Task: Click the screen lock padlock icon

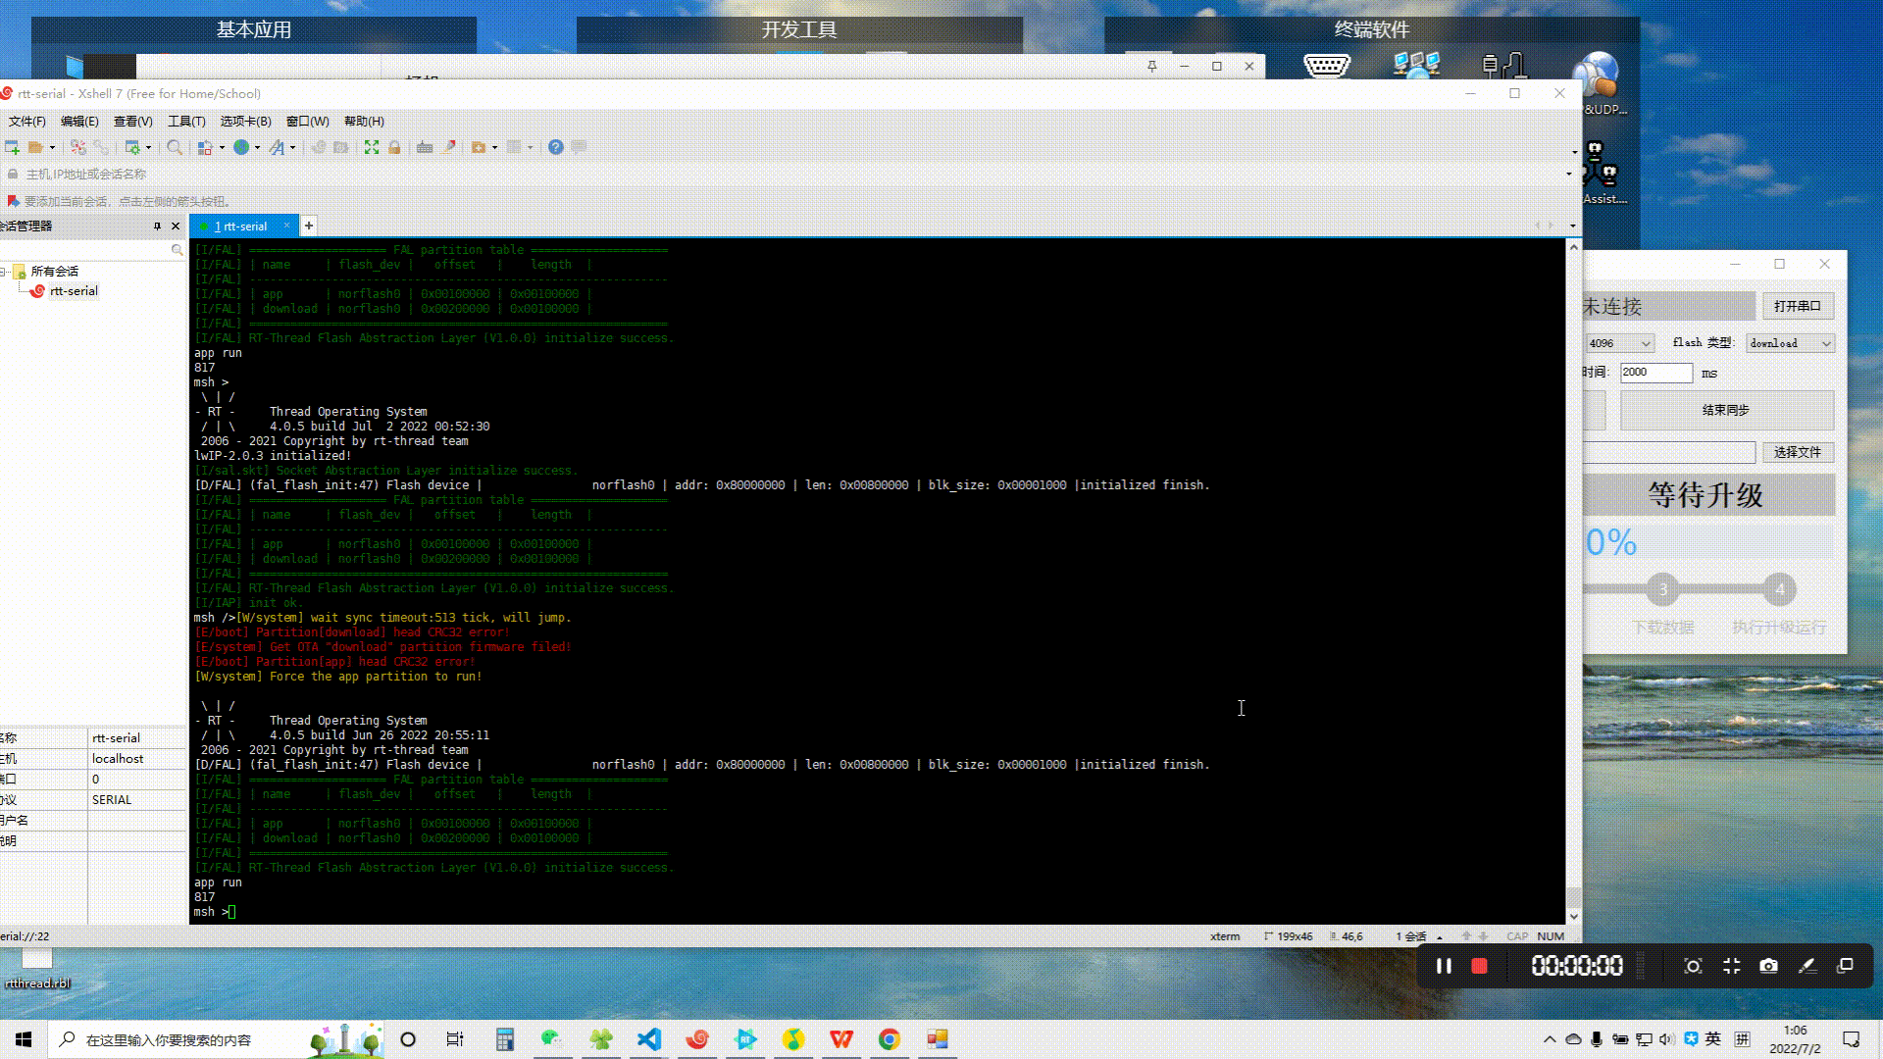Action: [394, 147]
